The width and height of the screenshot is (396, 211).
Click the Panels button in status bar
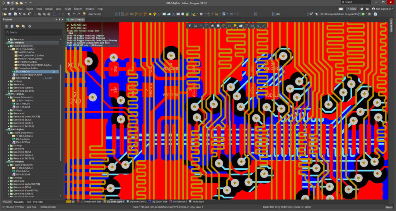(x=389, y=207)
